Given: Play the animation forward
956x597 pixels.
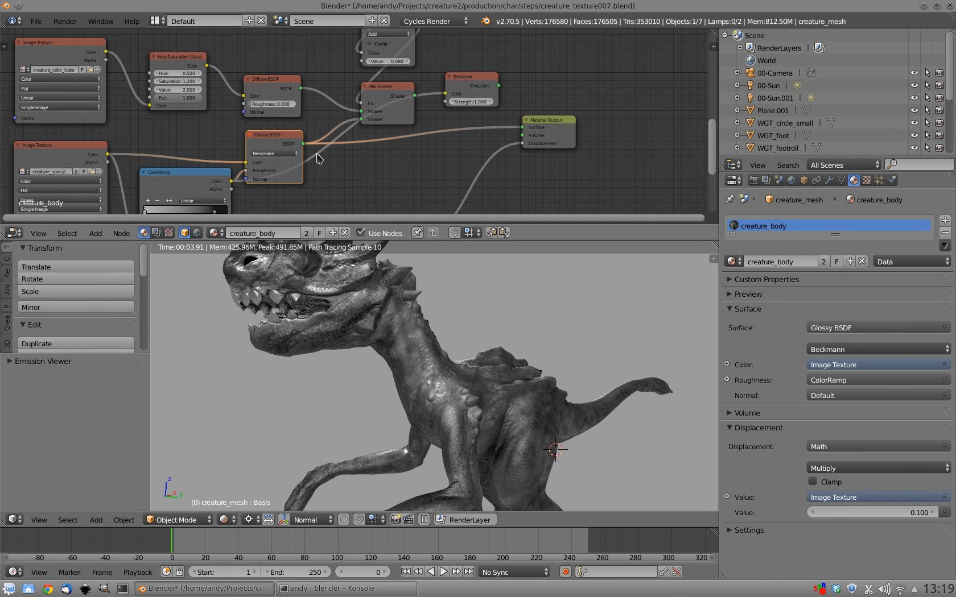Looking at the screenshot, I should point(443,571).
